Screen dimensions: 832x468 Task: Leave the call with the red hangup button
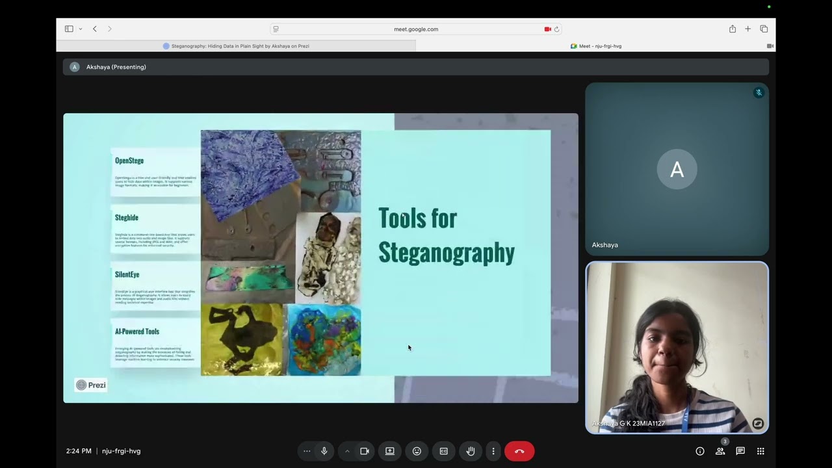point(519,451)
